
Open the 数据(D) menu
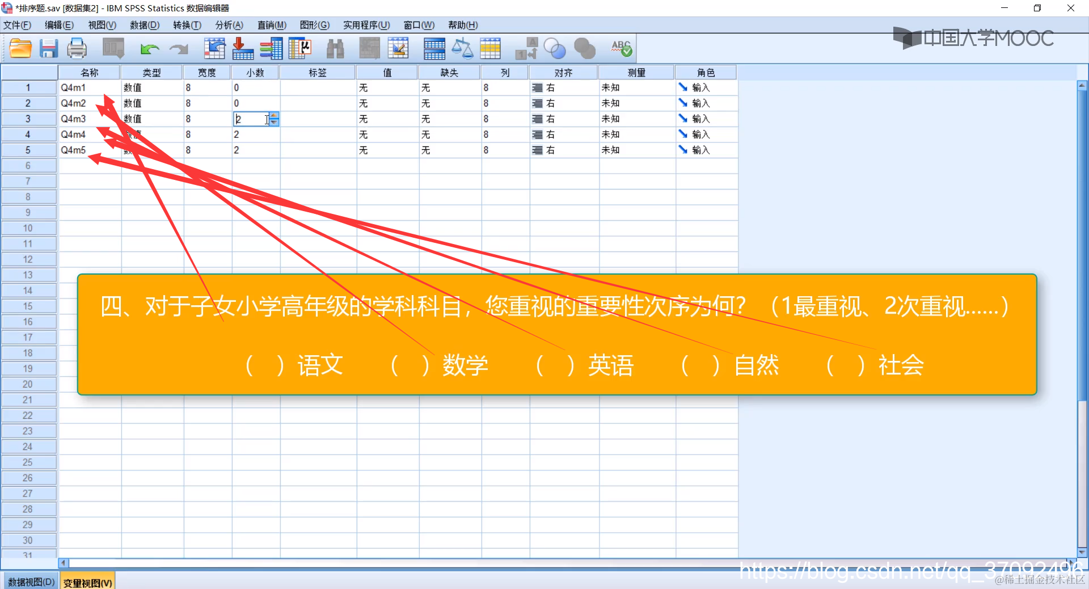coord(145,25)
